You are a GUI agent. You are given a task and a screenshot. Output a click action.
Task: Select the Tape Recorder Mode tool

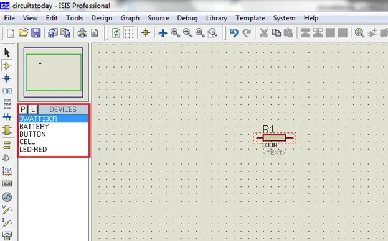point(7,184)
